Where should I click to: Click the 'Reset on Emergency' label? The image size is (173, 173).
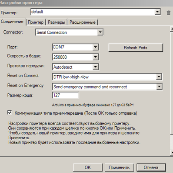pyautogui.click(x=26, y=86)
